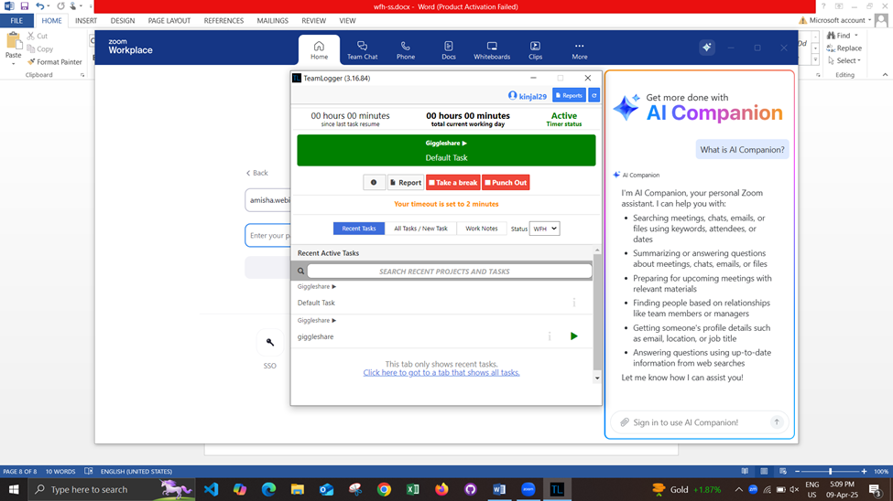Open Google Chrome from the taskbar
This screenshot has height=501, width=893.
click(384, 489)
